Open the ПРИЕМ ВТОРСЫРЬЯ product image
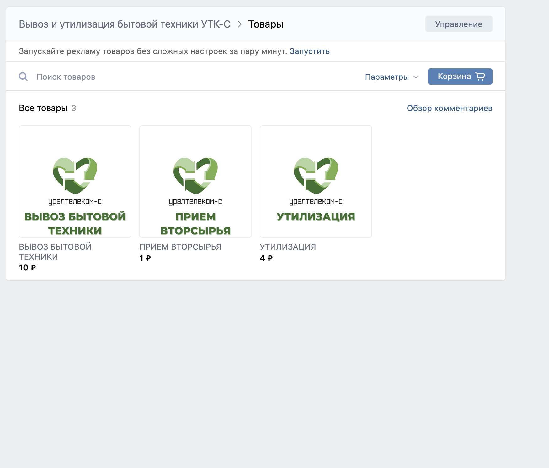Screen dimensions: 549x468 (195, 182)
